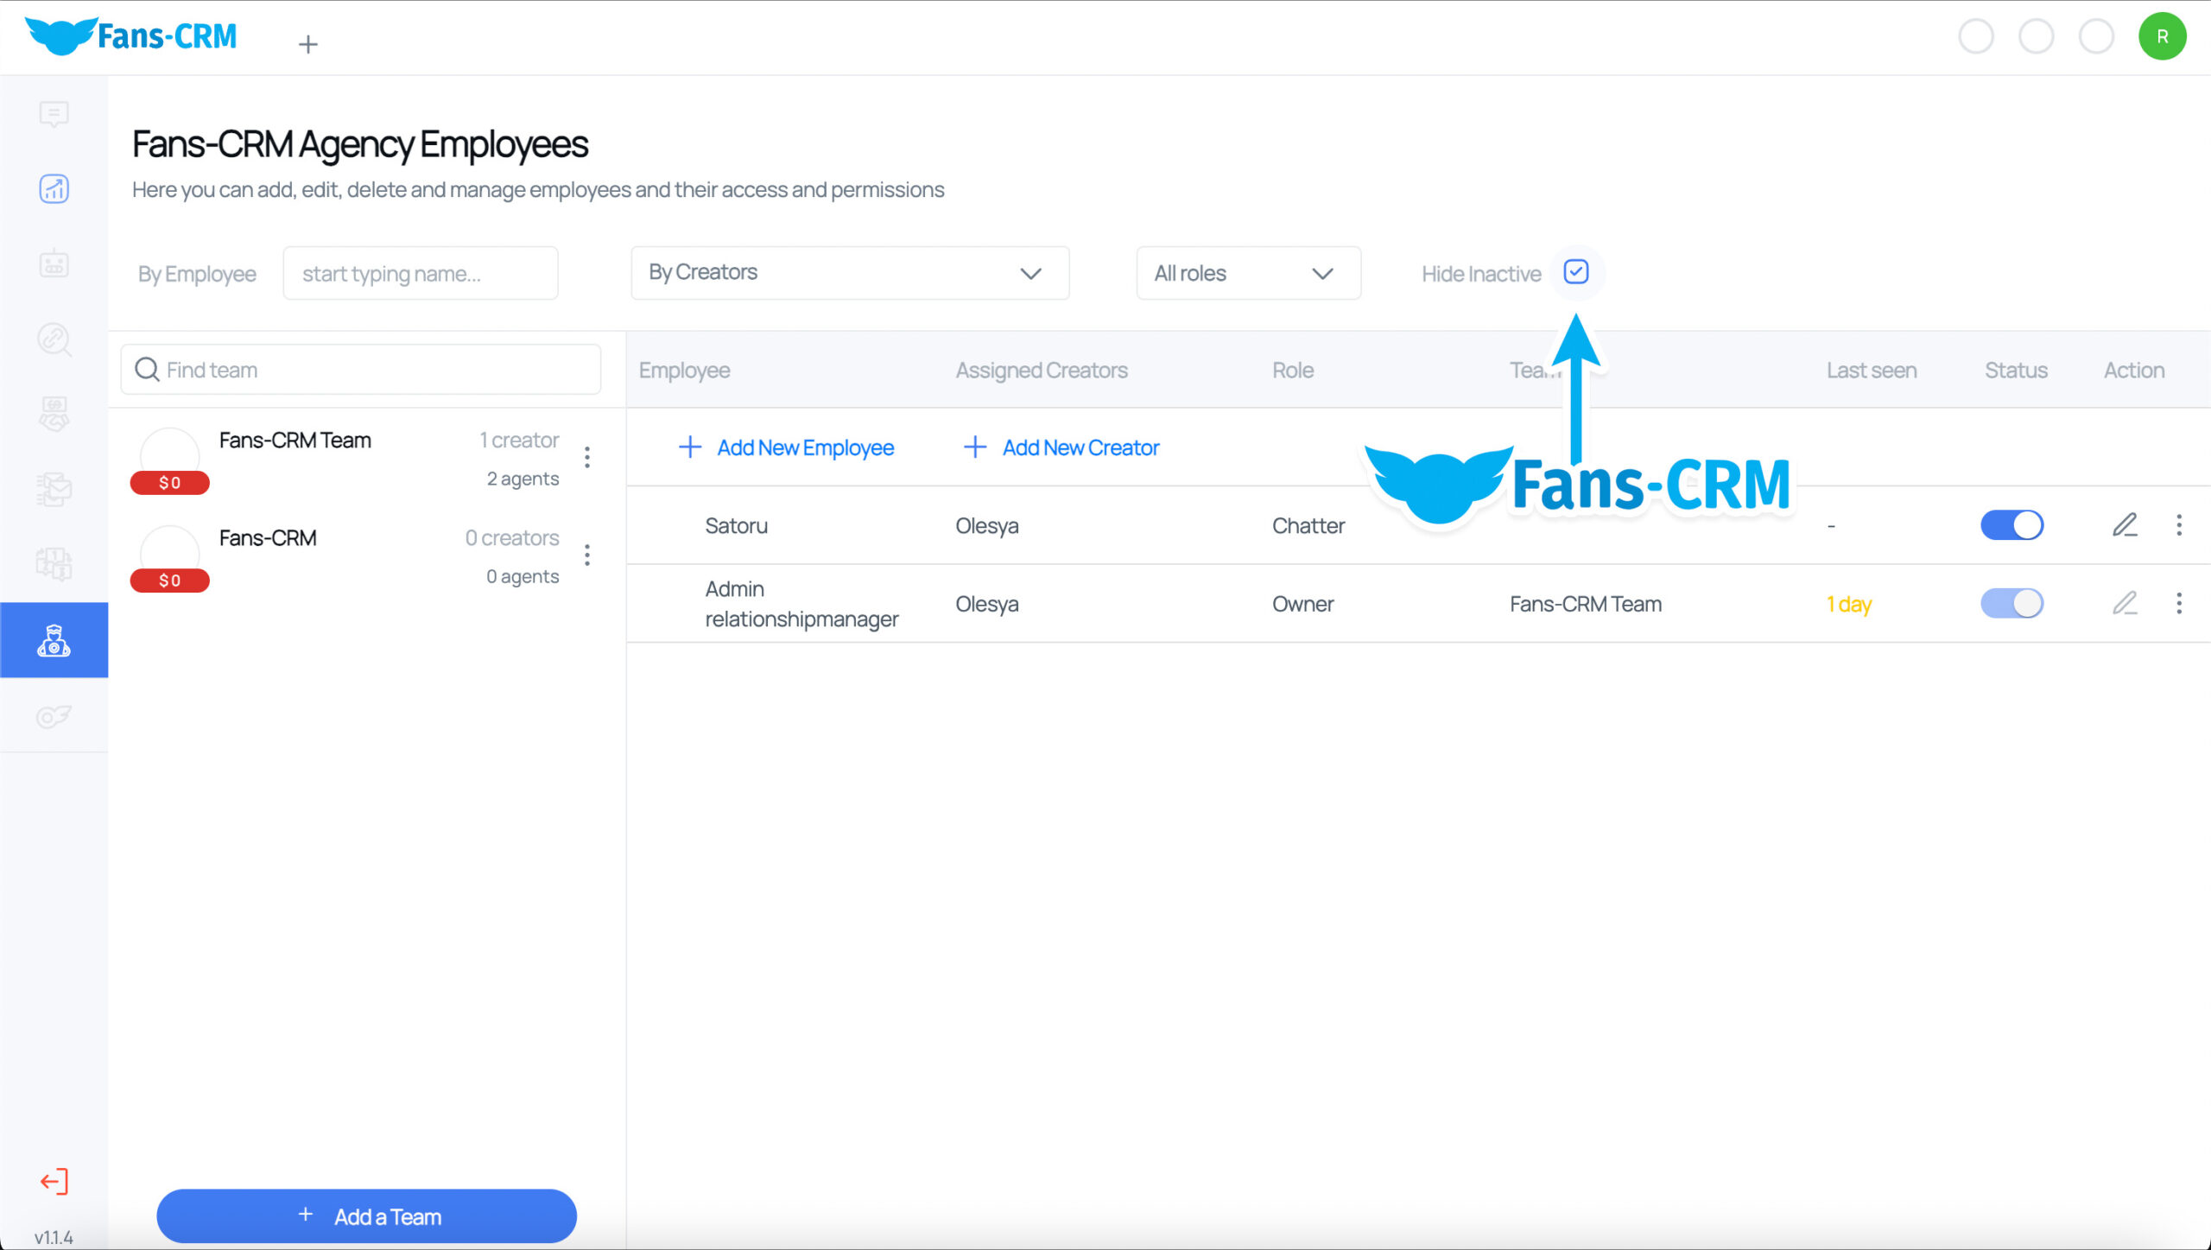This screenshot has height=1250, width=2211.
Task: Open the link search sidebar icon
Action: tap(54, 339)
